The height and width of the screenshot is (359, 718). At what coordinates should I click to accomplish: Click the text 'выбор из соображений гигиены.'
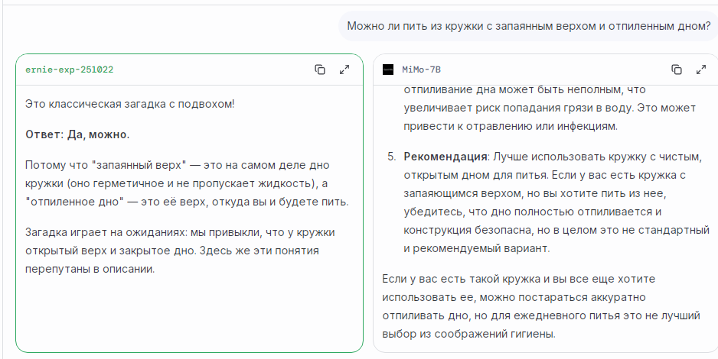[x=469, y=334]
